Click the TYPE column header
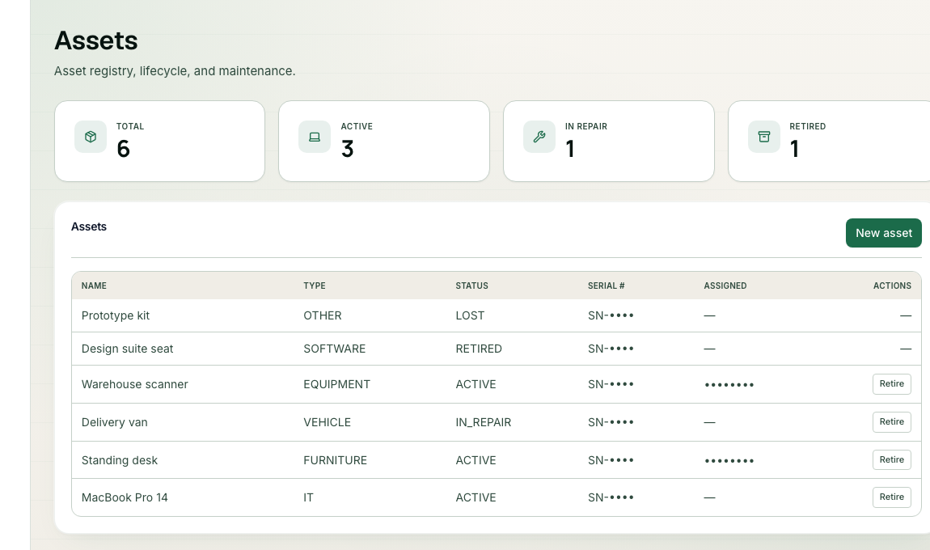The height and width of the screenshot is (550, 930). (x=315, y=286)
